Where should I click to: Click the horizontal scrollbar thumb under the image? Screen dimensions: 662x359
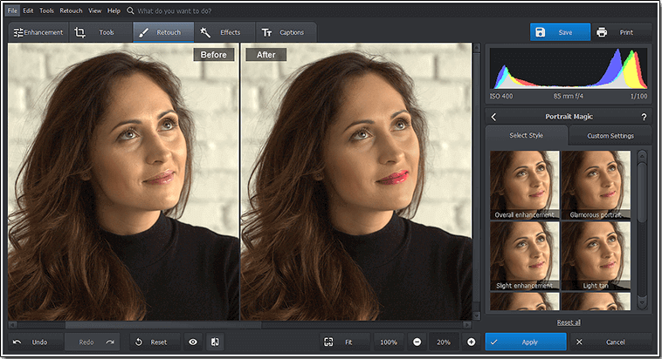163,325
